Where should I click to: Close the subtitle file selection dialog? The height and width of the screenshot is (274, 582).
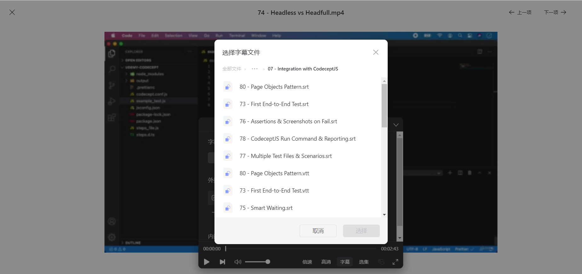[x=376, y=52]
